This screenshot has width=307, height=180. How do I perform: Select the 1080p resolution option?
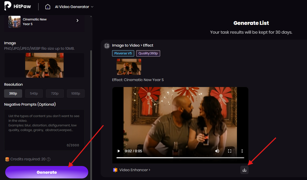(75, 93)
